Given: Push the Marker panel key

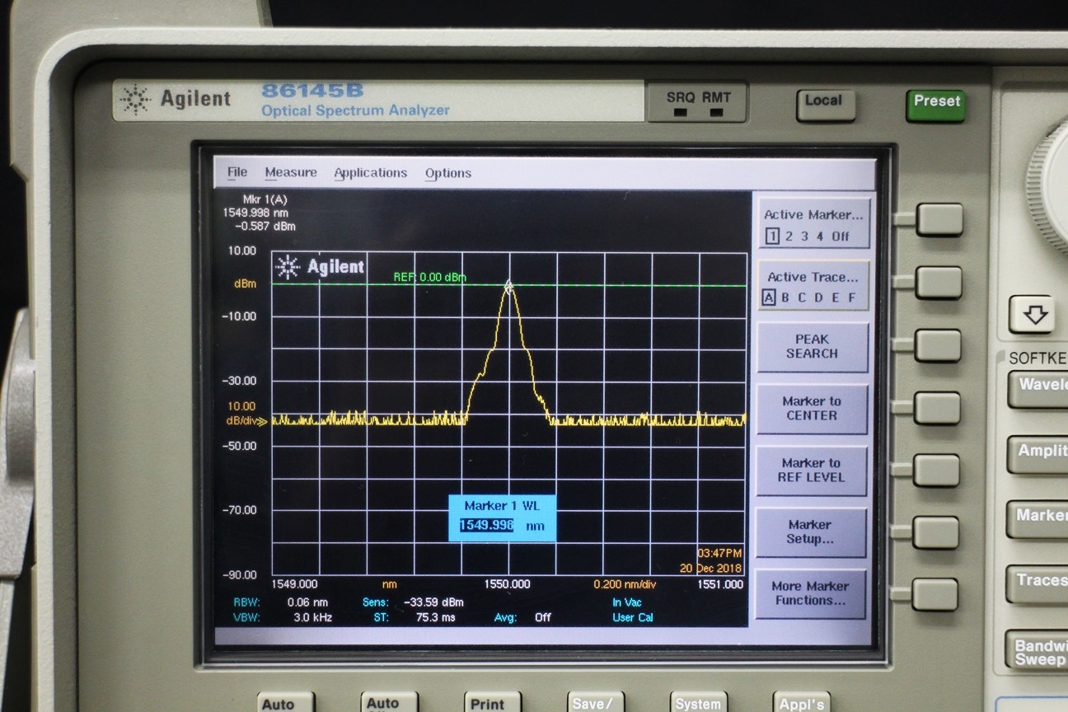Looking at the screenshot, I should pyautogui.click(x=1038, y=518).
